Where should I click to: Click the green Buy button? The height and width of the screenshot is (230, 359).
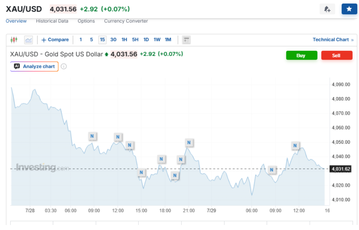[x=302, y=55]
